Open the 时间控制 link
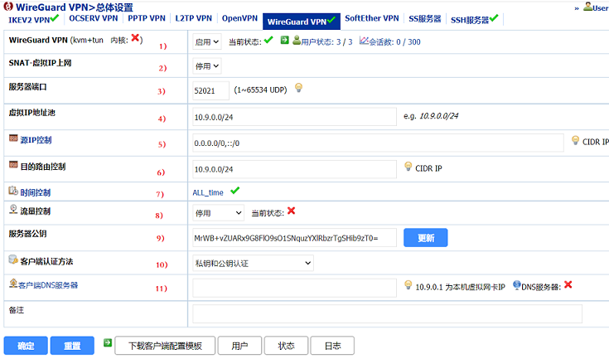Image resolution: width=609 pixels, height=359 pixels. click(36, 192)
